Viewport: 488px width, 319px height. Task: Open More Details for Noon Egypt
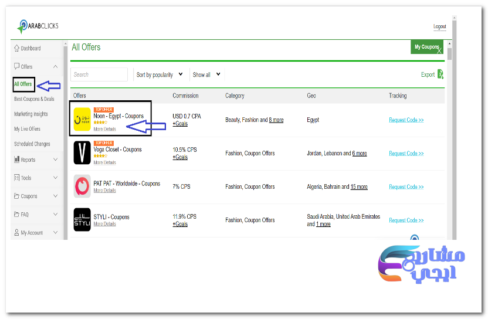coord(104,129)
